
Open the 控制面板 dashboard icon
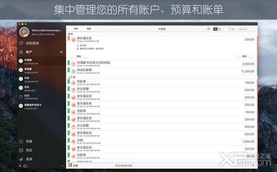21,43
